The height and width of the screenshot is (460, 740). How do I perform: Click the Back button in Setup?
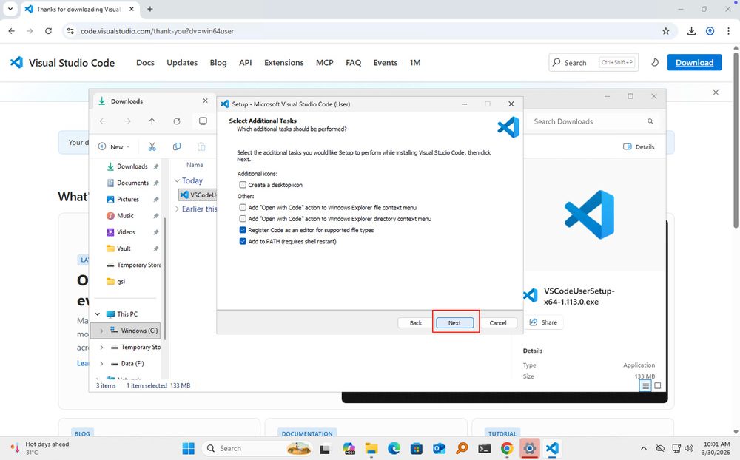[416, 322]
